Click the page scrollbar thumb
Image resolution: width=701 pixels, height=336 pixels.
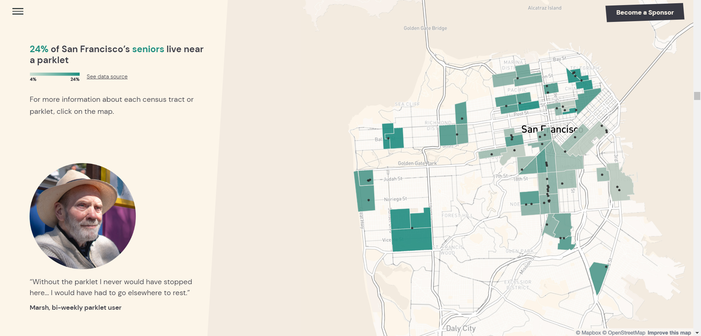click(x=697, y=96)
